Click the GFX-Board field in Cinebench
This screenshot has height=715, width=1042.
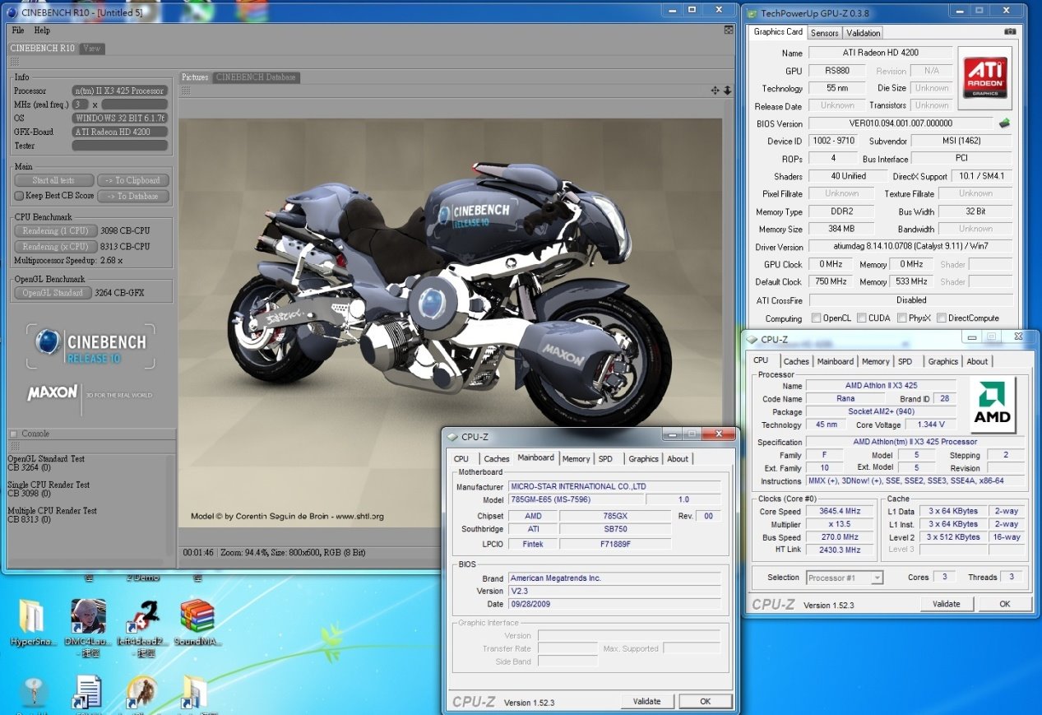pyautogui.click(x=120, y=132)
